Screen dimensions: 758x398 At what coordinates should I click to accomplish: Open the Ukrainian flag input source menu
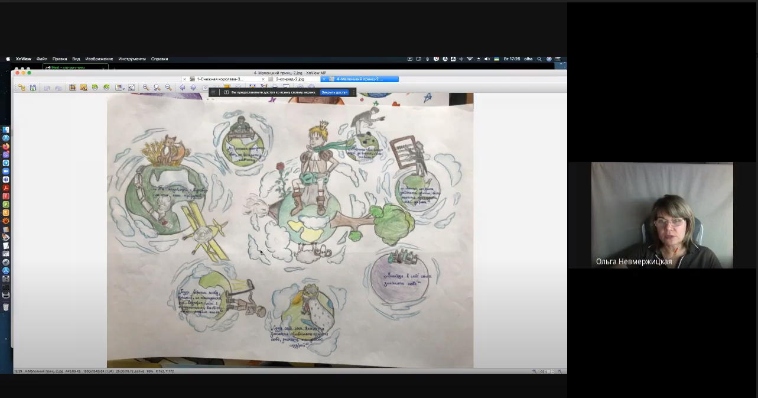496,59
